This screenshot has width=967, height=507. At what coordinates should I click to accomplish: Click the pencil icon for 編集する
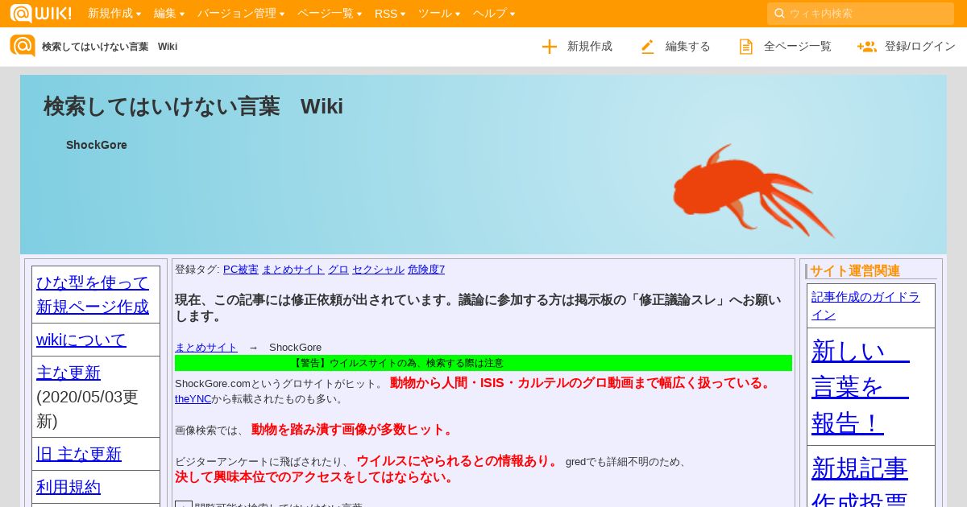pyautogui.click(x=648, y=47)
